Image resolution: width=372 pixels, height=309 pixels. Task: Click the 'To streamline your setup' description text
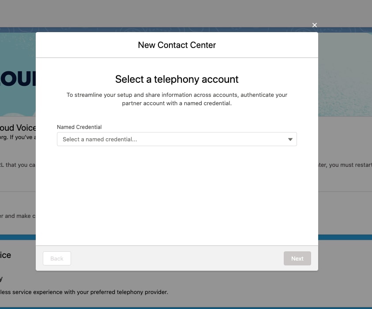point(177,99)
